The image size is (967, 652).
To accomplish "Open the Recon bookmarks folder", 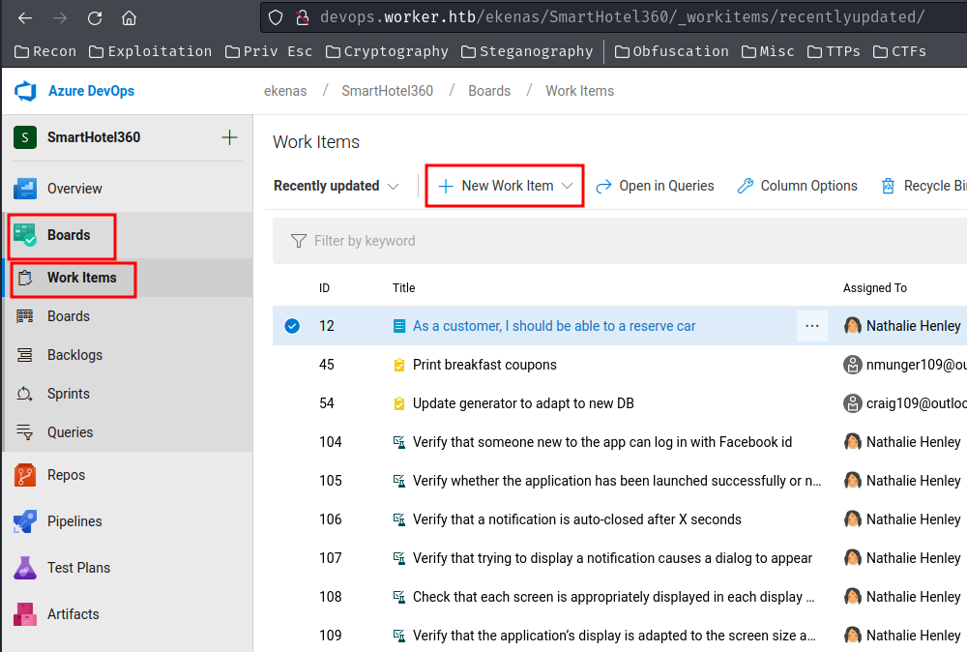I will coord(45,51).
